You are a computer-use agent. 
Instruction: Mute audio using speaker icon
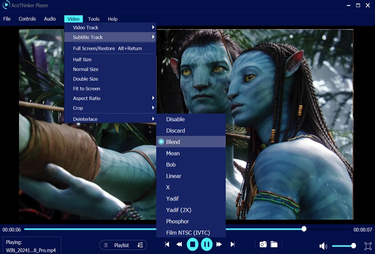point(323,246)
